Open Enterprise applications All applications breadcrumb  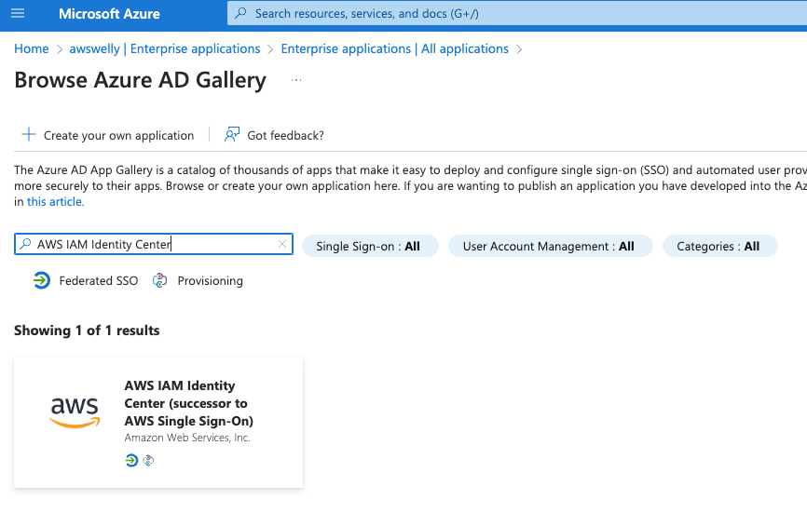pos(394,48)
